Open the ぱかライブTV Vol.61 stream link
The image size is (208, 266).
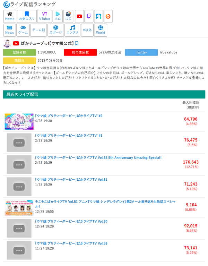[71, 180]
